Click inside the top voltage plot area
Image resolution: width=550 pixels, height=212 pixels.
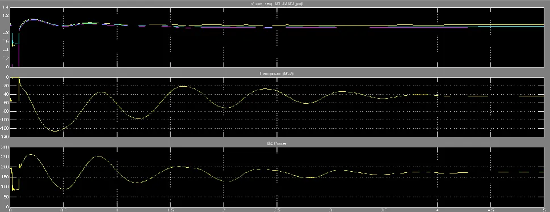click(x=277, y=37)
